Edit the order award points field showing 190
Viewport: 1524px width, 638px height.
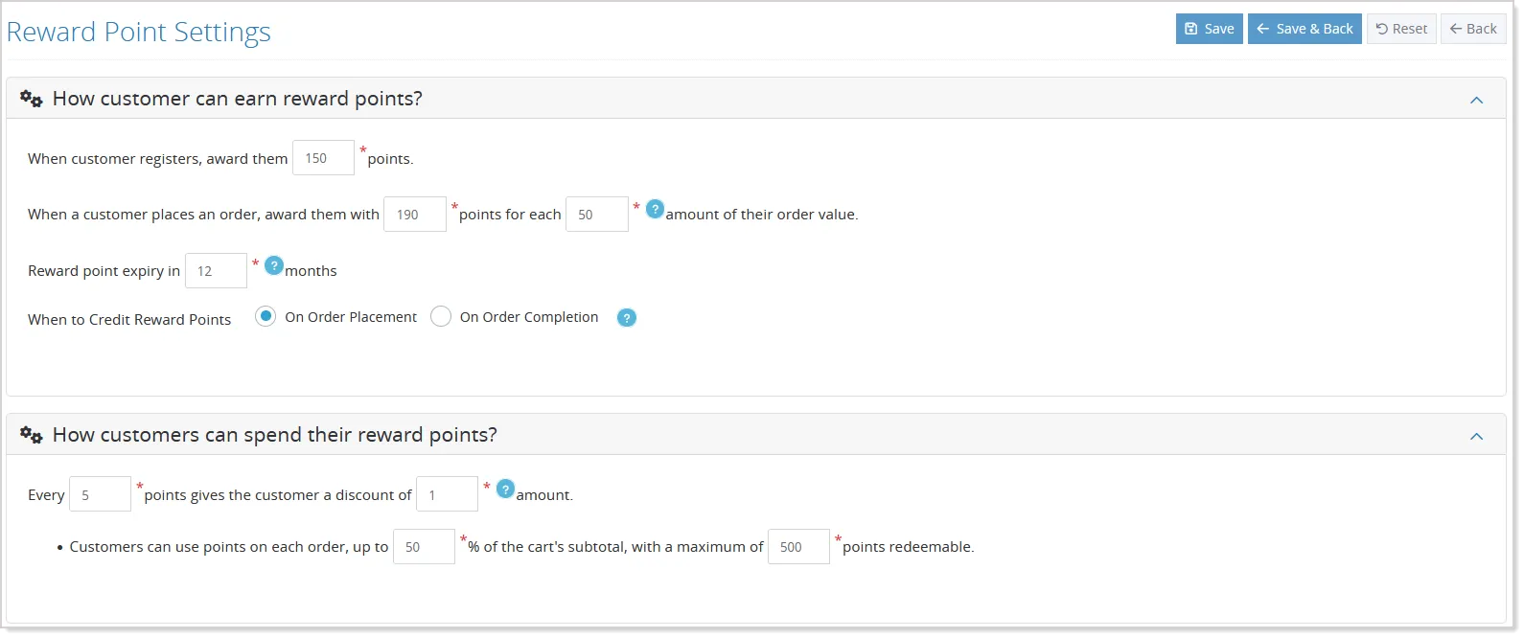pos(415,215)
